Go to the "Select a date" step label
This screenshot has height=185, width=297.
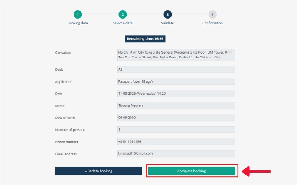coord(123,23)
